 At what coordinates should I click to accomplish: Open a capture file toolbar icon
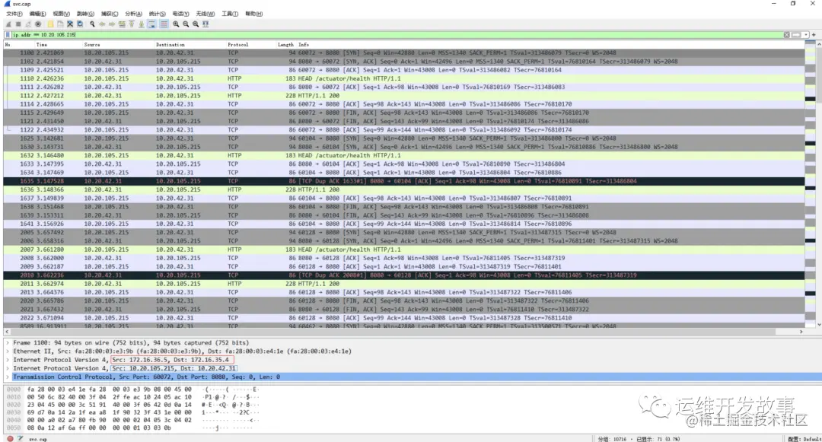(50, 24)
